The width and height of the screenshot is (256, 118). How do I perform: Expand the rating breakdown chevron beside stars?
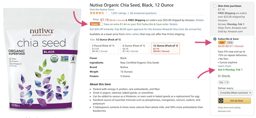click(x=107, y=13)
